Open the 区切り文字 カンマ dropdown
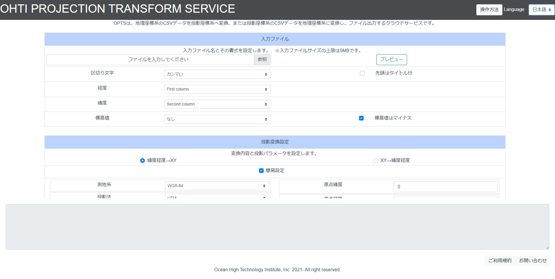This screenshot has height=279, width=555. pyautogui.click(x=217, y=74)
